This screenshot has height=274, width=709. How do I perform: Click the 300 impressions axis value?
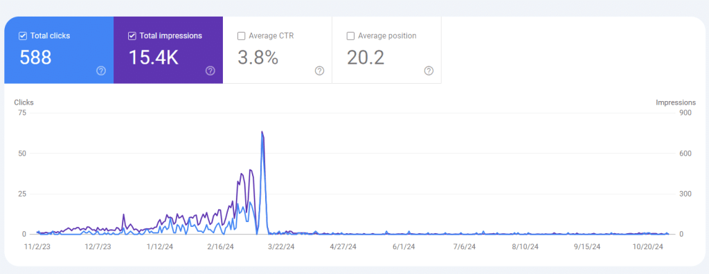685,194
